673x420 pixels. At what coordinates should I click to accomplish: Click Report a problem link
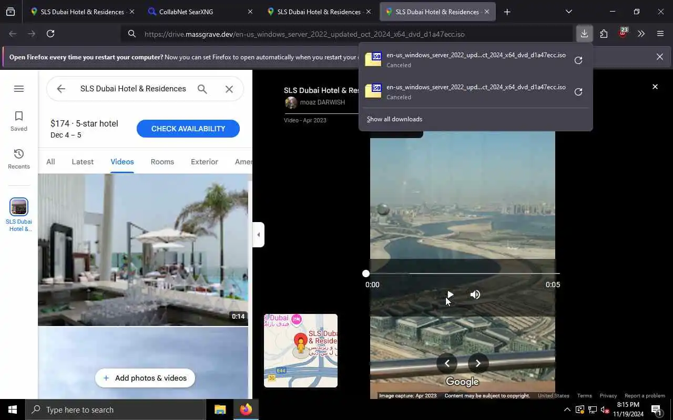645,396
